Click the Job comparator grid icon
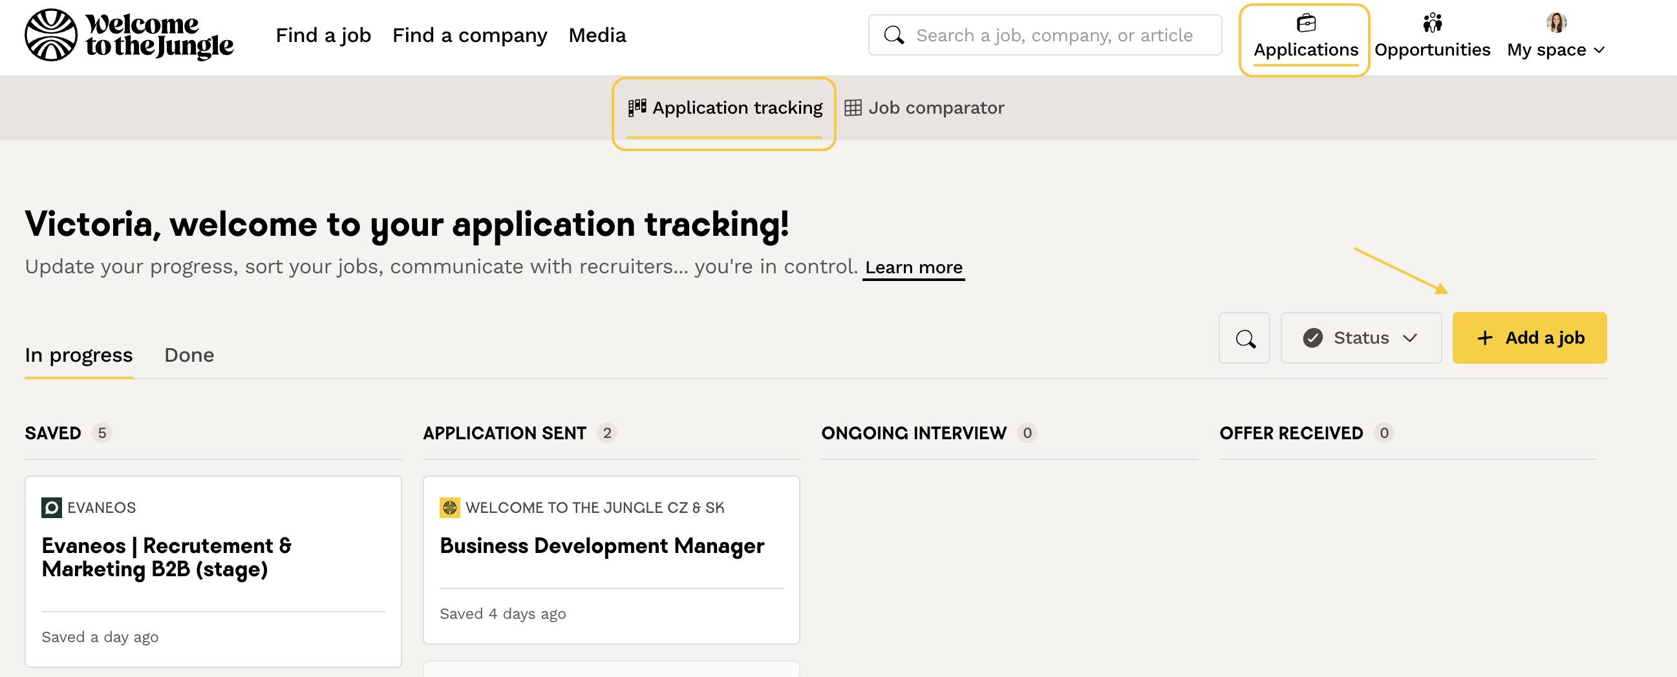The image size is (1677, 677). (x=852, y=108)
